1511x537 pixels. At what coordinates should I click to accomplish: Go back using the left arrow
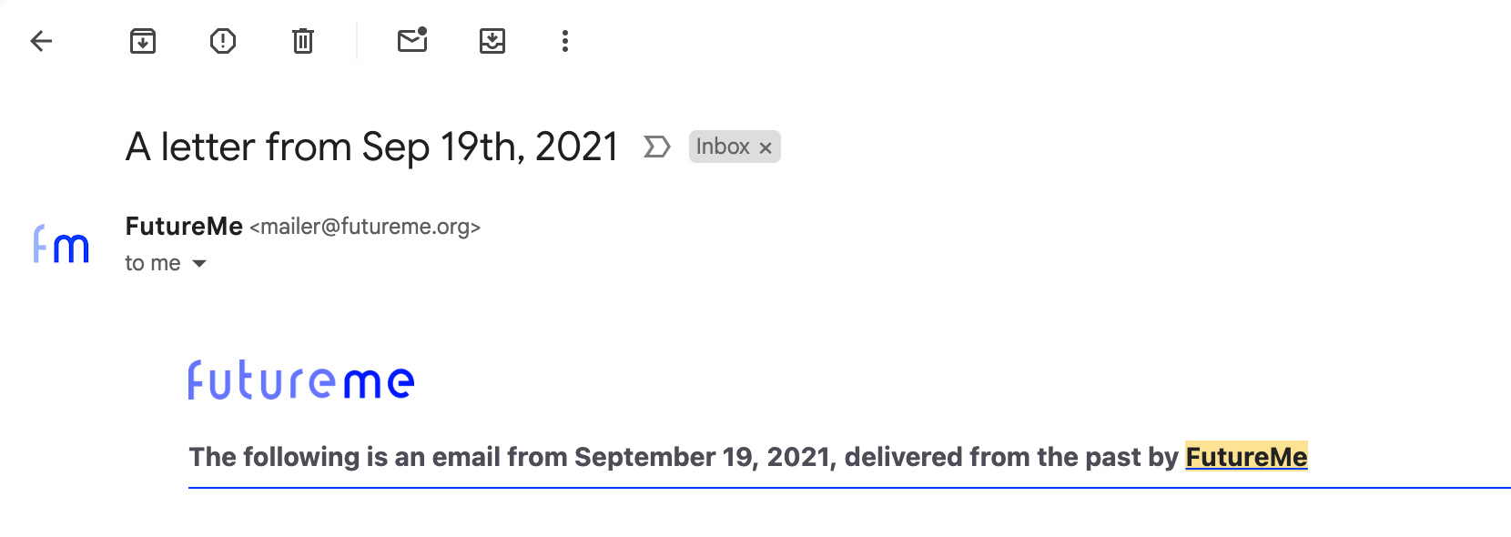tap(42, 41)
